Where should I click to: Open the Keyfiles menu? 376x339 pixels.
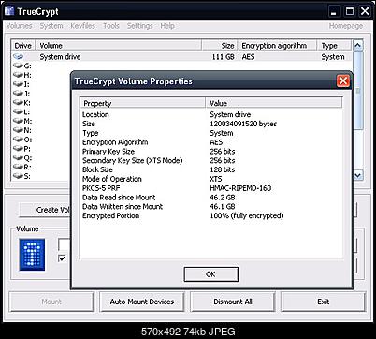(x=82, y=26)
